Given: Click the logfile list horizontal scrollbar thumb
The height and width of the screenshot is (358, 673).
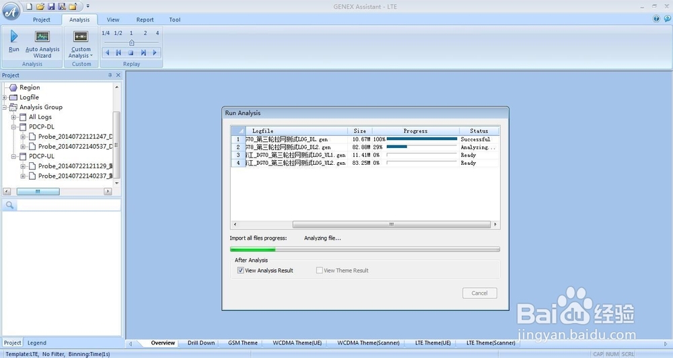Looking at the screenshot, I should tap(392, 225).
